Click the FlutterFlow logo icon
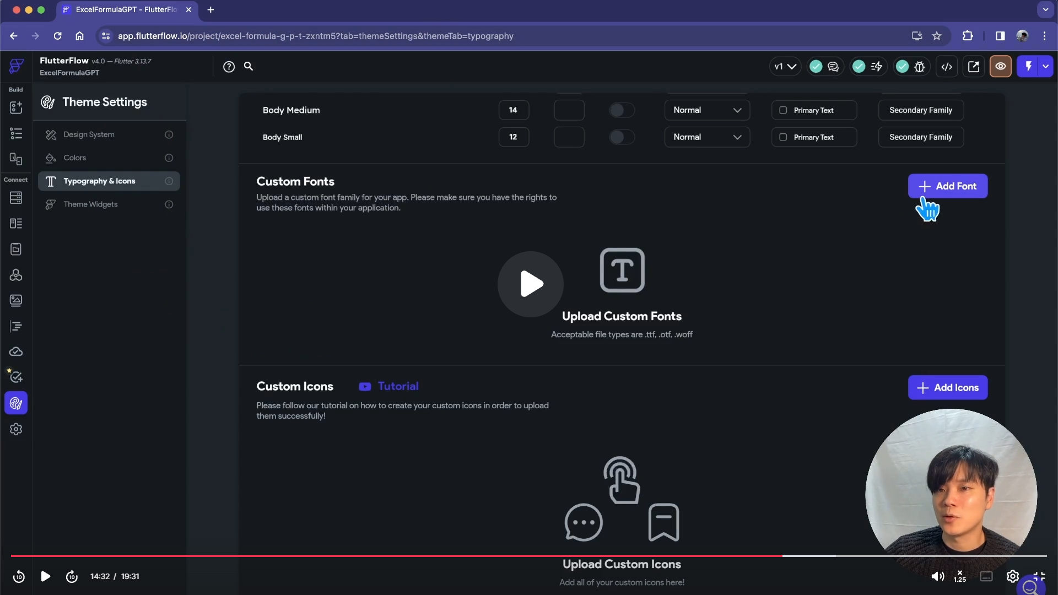This screenshot has height=595, width=1058. 16,66
